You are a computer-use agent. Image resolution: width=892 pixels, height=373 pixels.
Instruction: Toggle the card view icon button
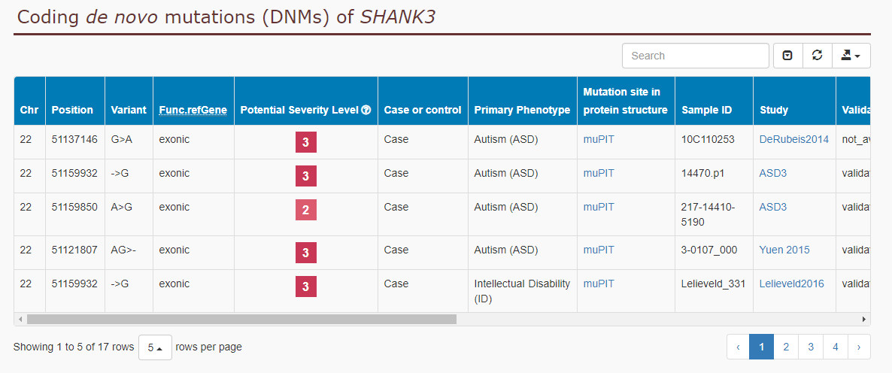tap(788, 56)
